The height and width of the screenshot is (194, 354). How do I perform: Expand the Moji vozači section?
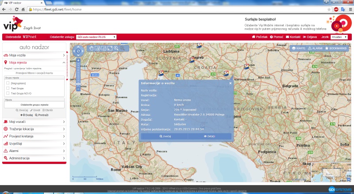[34, 121]
